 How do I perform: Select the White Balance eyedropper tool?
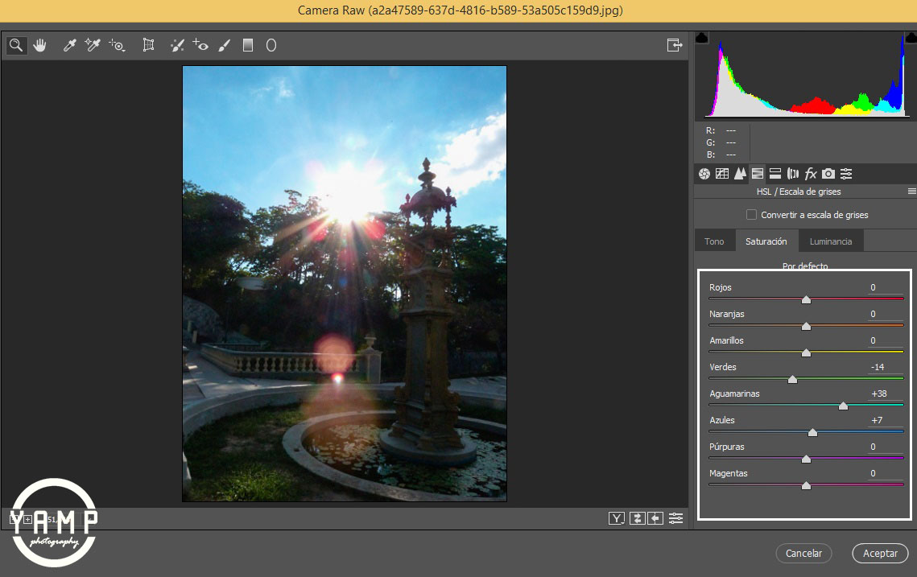click(69, 45)
